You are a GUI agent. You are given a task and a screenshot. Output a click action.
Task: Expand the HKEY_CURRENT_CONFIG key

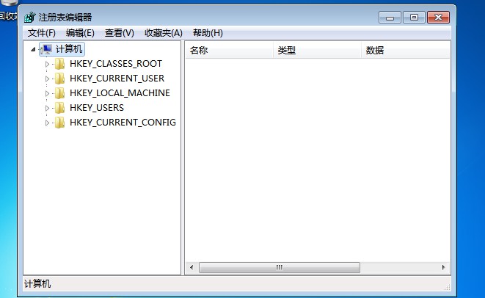[47, 123]
